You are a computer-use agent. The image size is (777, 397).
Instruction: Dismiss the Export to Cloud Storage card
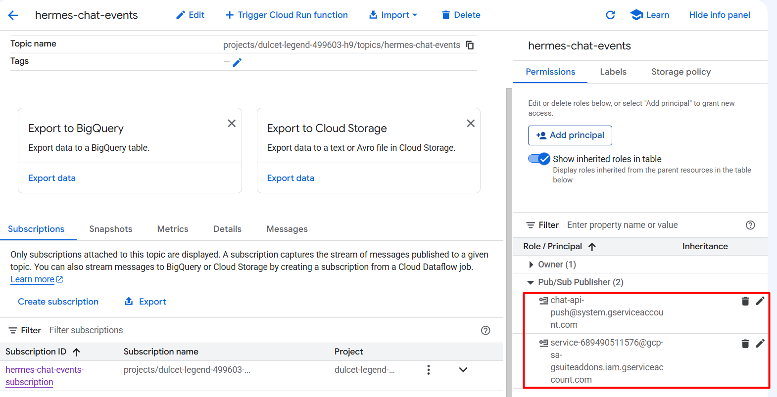471,123
